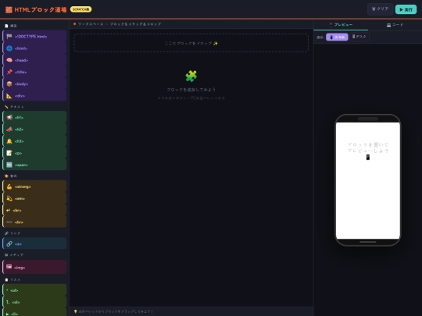Click the flexed arm icon on strong block

9,186
